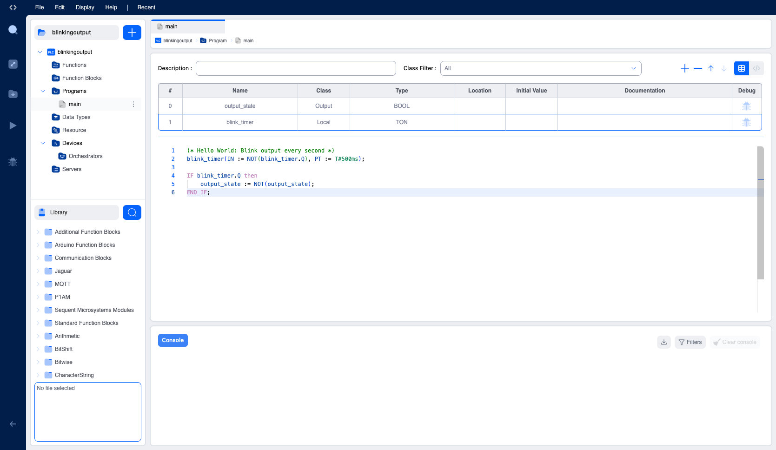The image size is (776, 450).
Task: Click the code editor vertical scrollbar
Action: (x=761, y=213)
